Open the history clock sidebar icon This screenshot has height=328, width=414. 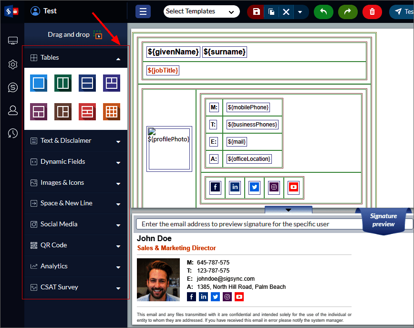click(13, 133)
